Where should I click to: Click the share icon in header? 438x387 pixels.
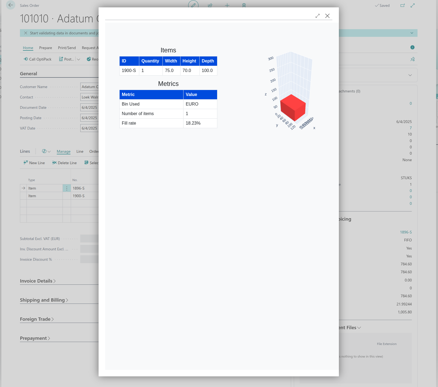[x=210, y=5]
